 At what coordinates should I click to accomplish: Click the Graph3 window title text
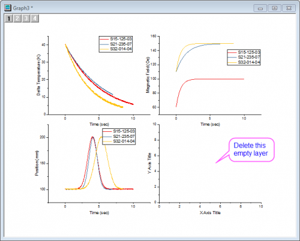click(23, 8)
